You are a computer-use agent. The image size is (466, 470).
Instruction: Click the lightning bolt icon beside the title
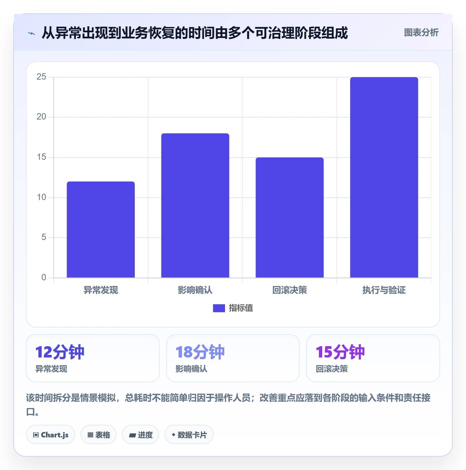coord(32,33)
